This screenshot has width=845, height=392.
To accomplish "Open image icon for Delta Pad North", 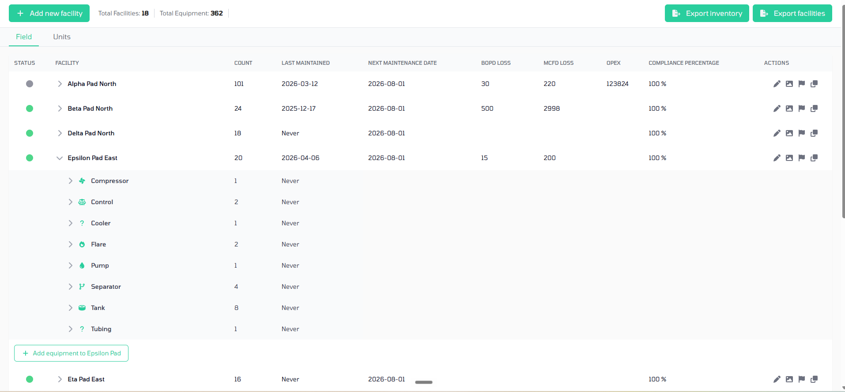I will tap(789, 133).
